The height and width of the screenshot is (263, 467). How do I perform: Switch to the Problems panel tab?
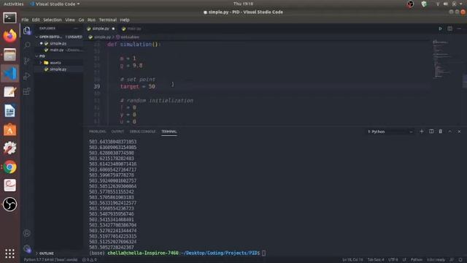[x=97, y=131]
